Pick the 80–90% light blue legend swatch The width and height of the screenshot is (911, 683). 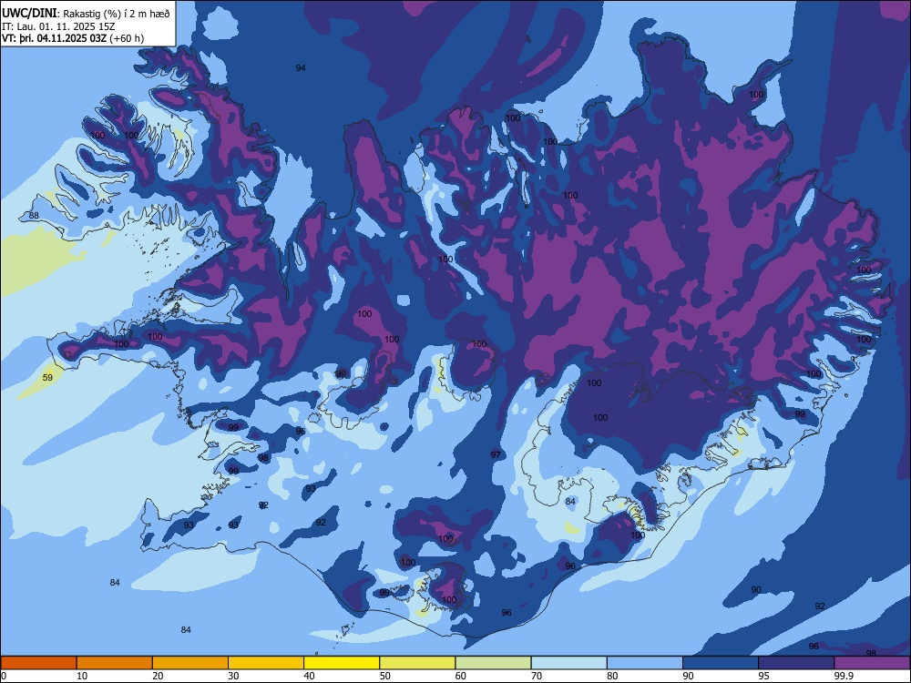tap(645, 663)
